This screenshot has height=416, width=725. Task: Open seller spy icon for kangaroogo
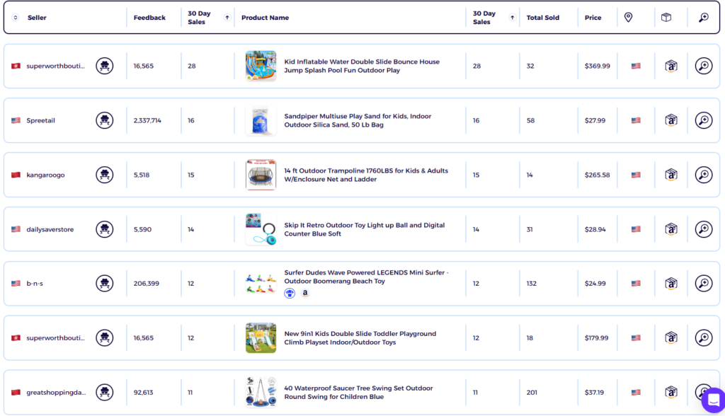click(x=105, y=175)
